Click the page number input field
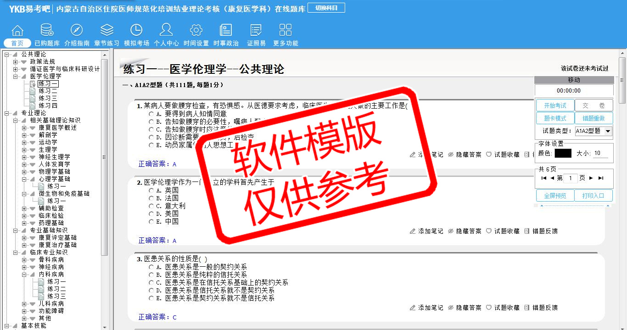Viewport: 627px width, 330px height. click(x=570, y=178)
